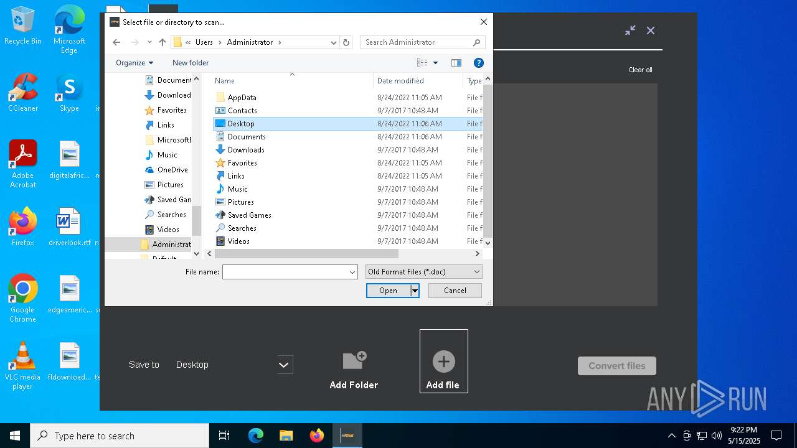The width and height of the screenshot is (797, 448).
Task: Open Adobe Acrobat desktop shortcut
Action: (23, 164)
